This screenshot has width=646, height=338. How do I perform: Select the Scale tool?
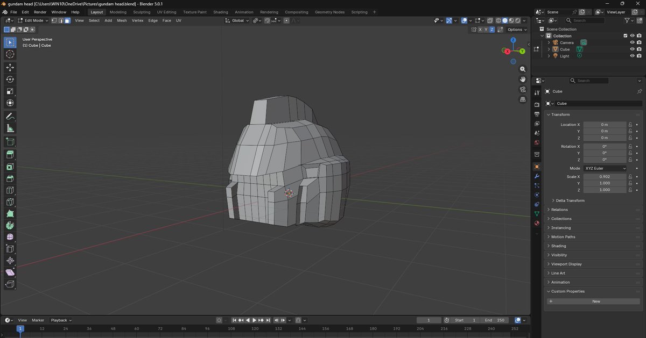point(10,91)
